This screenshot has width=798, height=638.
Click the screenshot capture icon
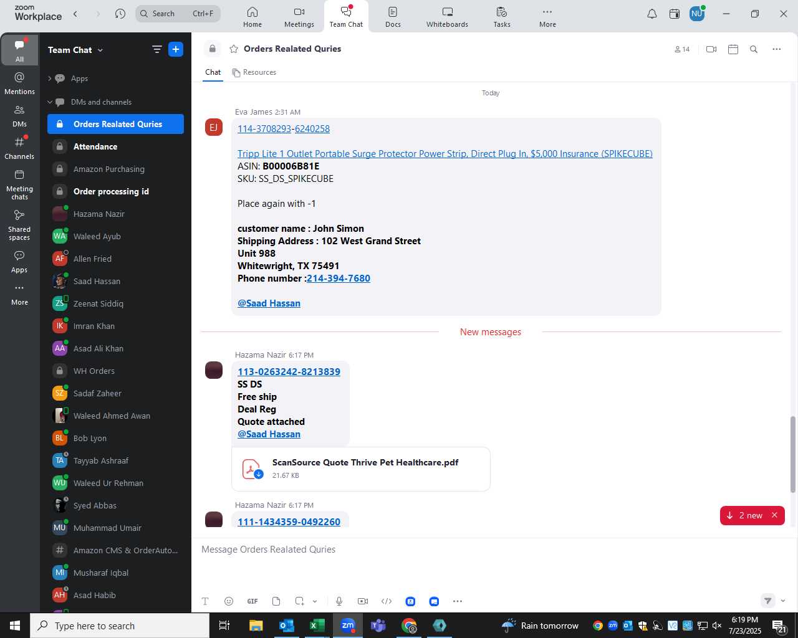(300, 601)
